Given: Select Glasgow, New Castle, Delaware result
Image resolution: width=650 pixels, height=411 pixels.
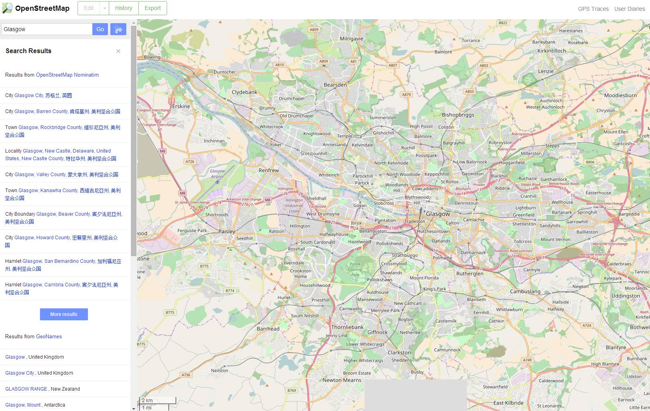Looking at the screenshot, I should [61, 155].
